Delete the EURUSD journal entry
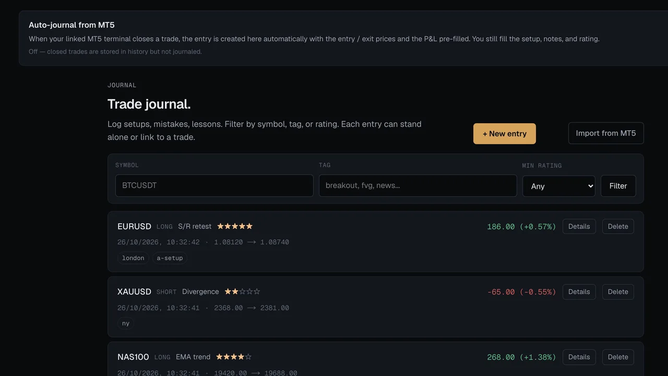The height and width of the screenshot is (376, 668). [618, 226]
